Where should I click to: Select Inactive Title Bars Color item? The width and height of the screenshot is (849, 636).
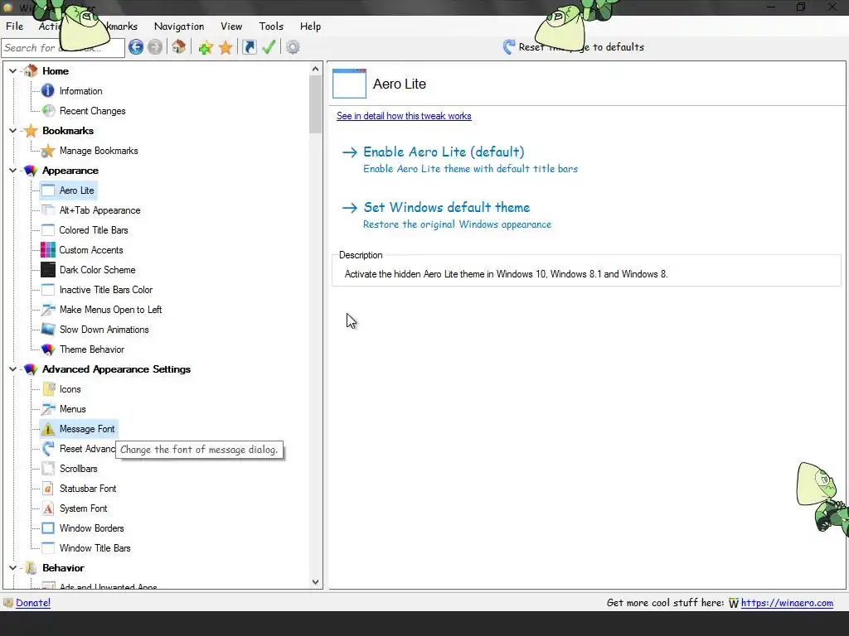point(106,290)
